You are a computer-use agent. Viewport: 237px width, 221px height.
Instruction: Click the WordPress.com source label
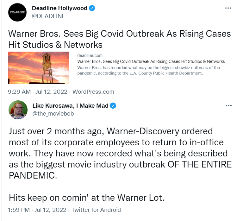[93, 92]
